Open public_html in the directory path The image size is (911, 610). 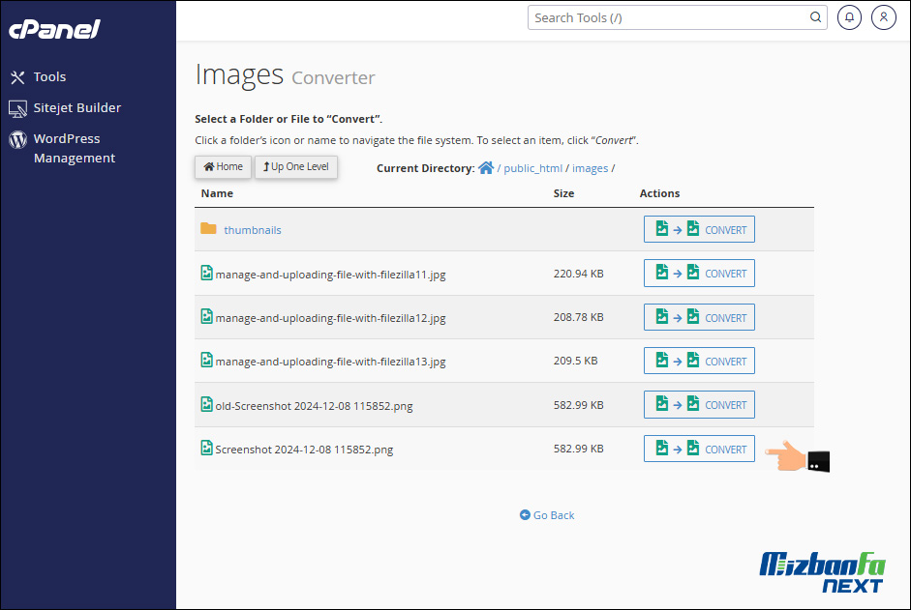point(532,168)
